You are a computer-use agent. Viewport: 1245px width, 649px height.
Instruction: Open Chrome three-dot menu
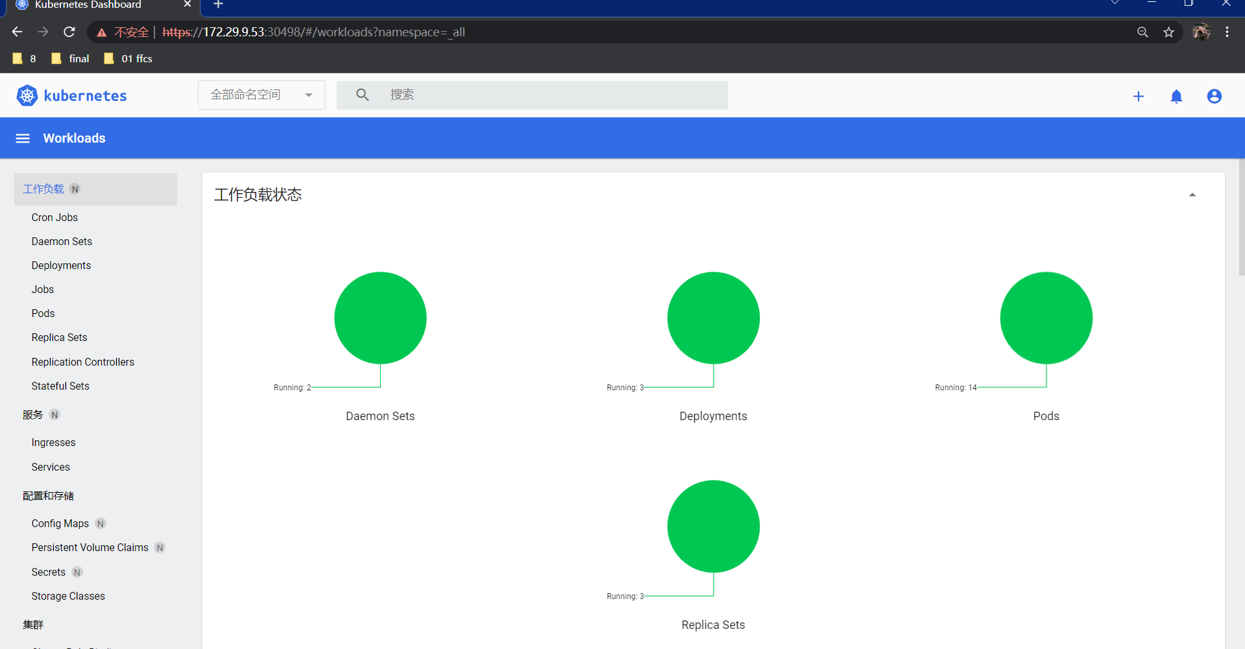(1227, 32)
